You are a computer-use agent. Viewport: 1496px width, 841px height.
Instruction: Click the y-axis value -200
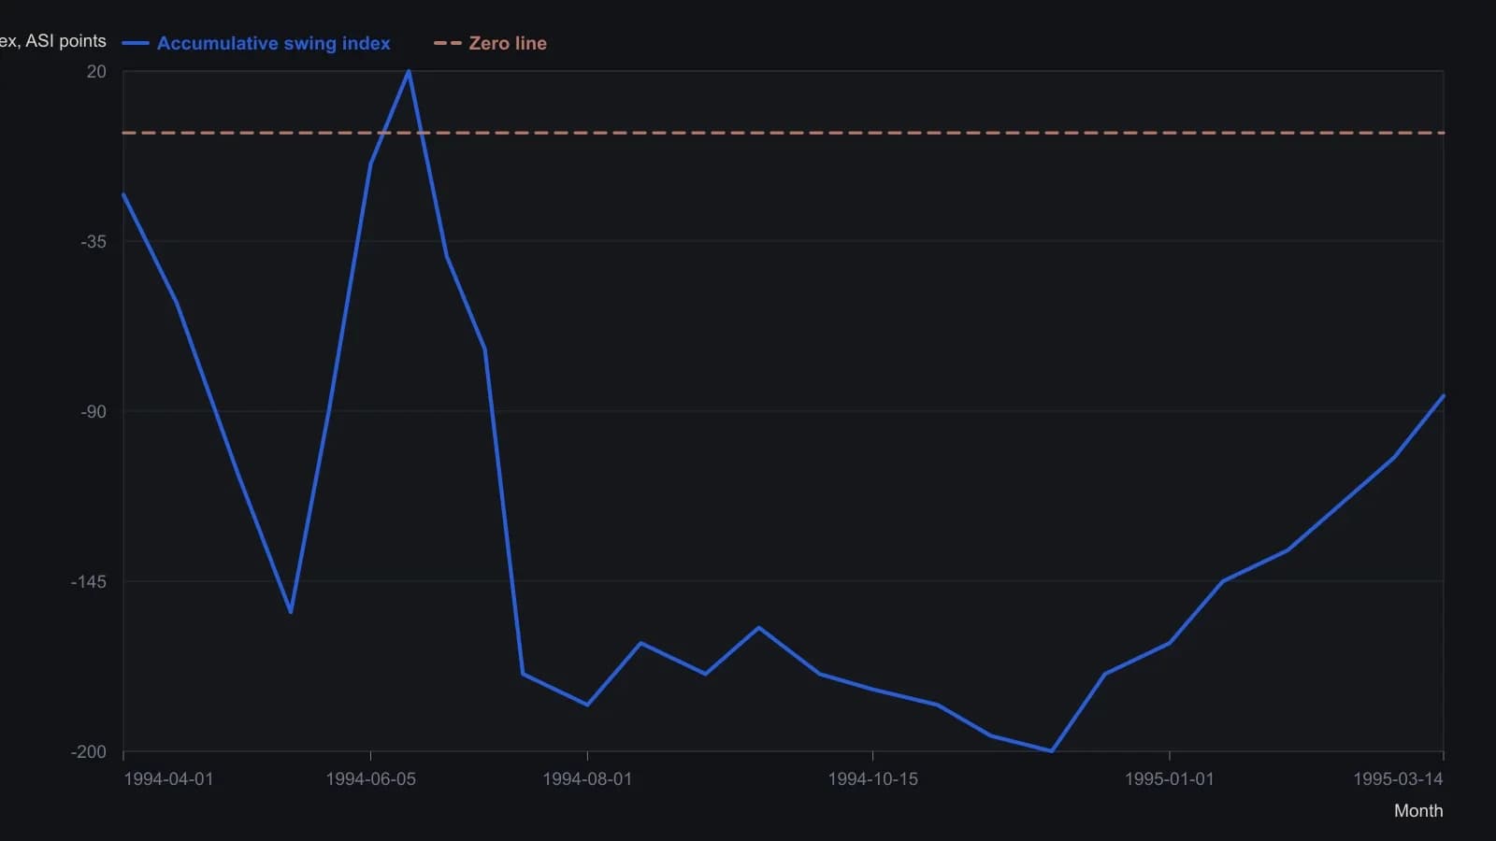[89, 752]
